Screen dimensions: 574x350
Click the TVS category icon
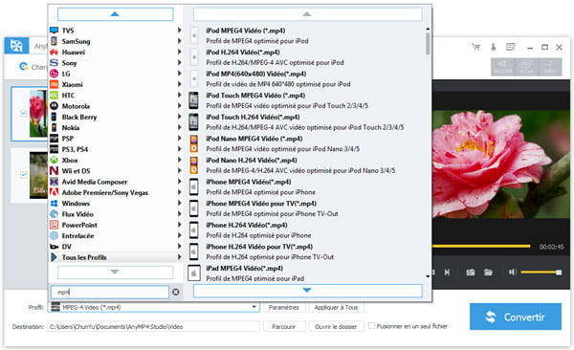pyautogui.click(x=55, y=30)
